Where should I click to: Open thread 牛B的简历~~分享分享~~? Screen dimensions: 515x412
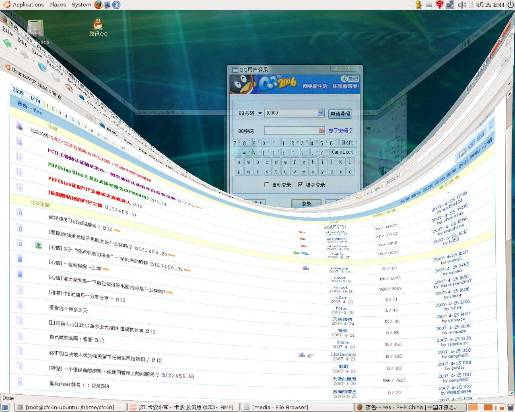pos(81,295)
